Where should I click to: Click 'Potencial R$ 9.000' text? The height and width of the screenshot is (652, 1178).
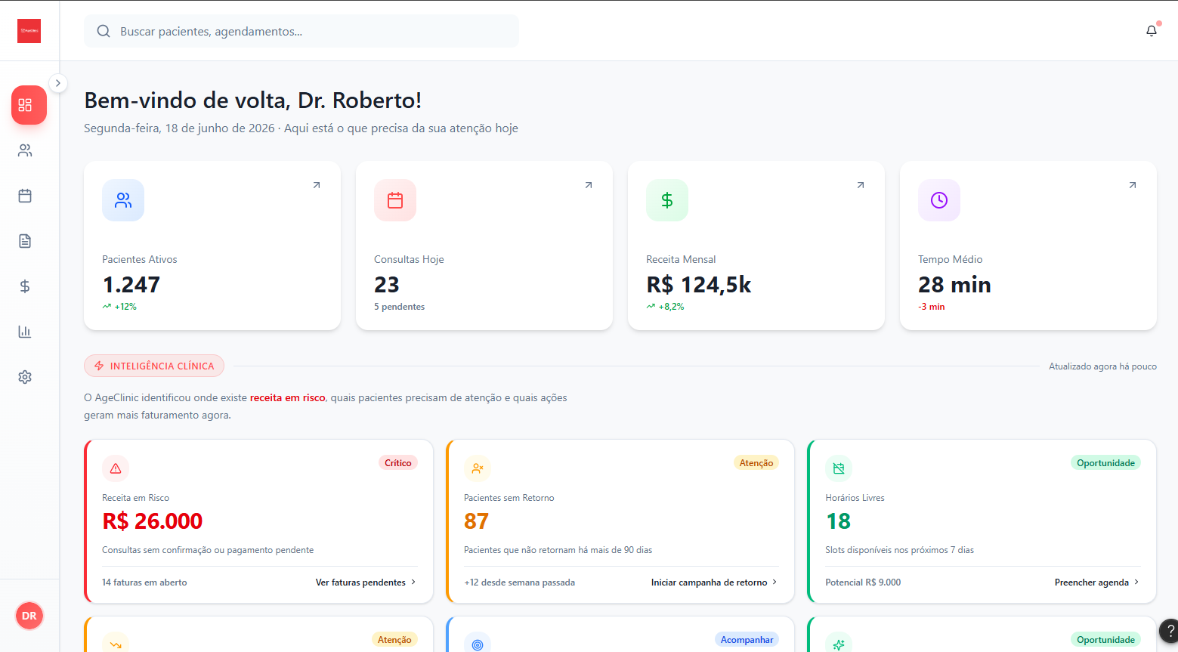(x=863, y=582)
